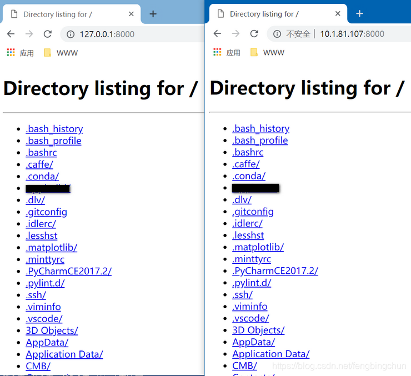This screenshot has height=376, width=411.
Task: Open 3D Objects/ in the left window
Action: [52, 330]
